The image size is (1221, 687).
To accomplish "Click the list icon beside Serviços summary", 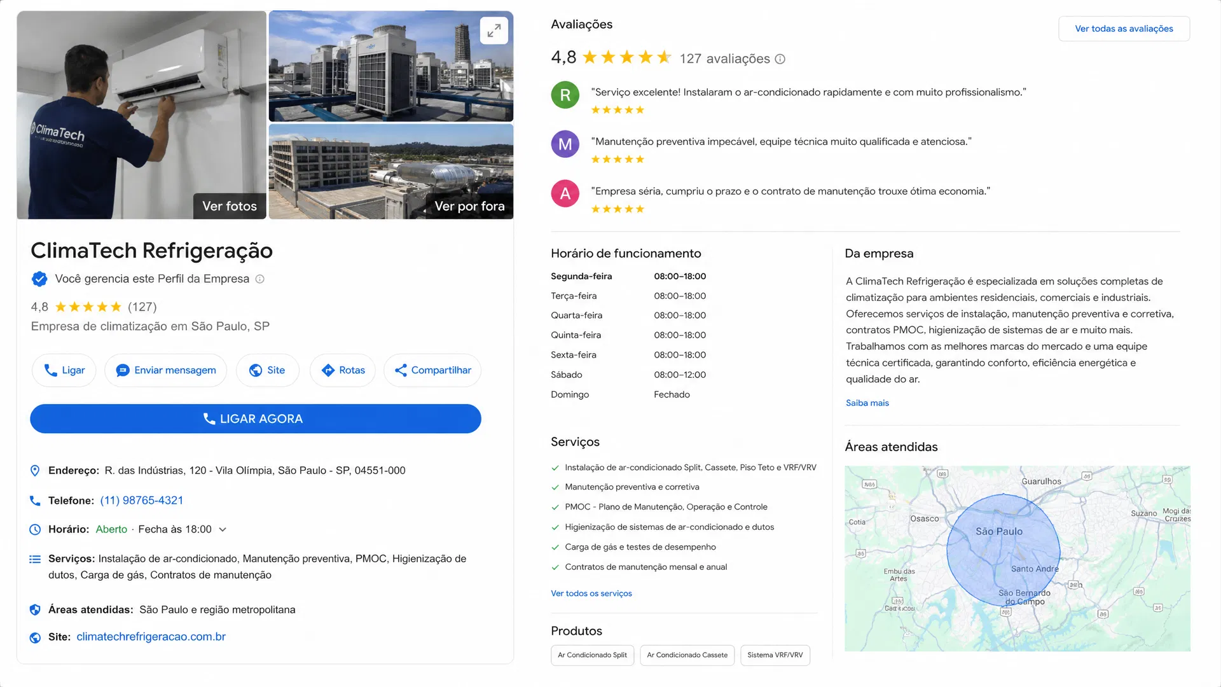I will coord(35,559).
